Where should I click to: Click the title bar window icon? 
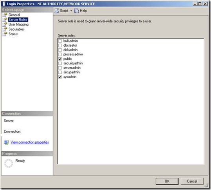(4, 4)
